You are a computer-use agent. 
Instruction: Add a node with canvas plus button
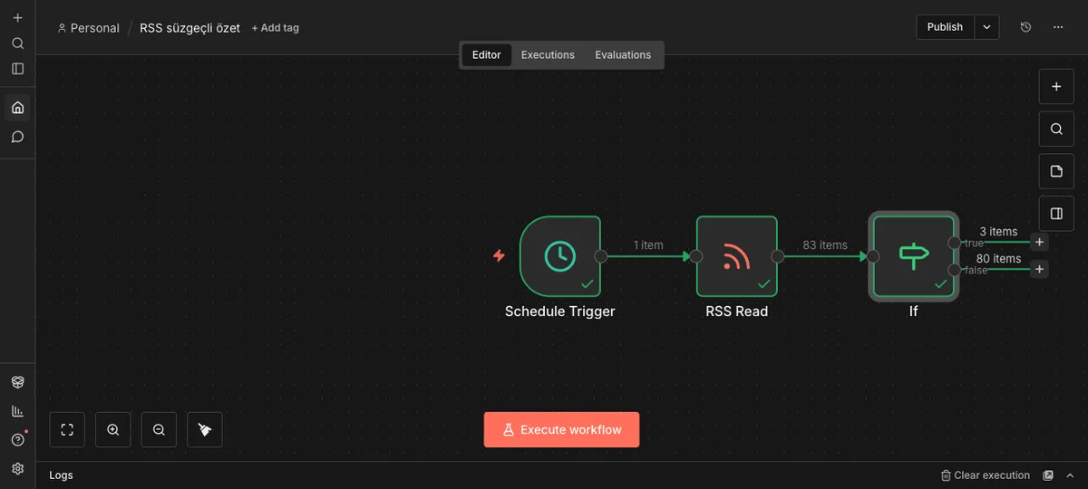[x=1056, y=87]
